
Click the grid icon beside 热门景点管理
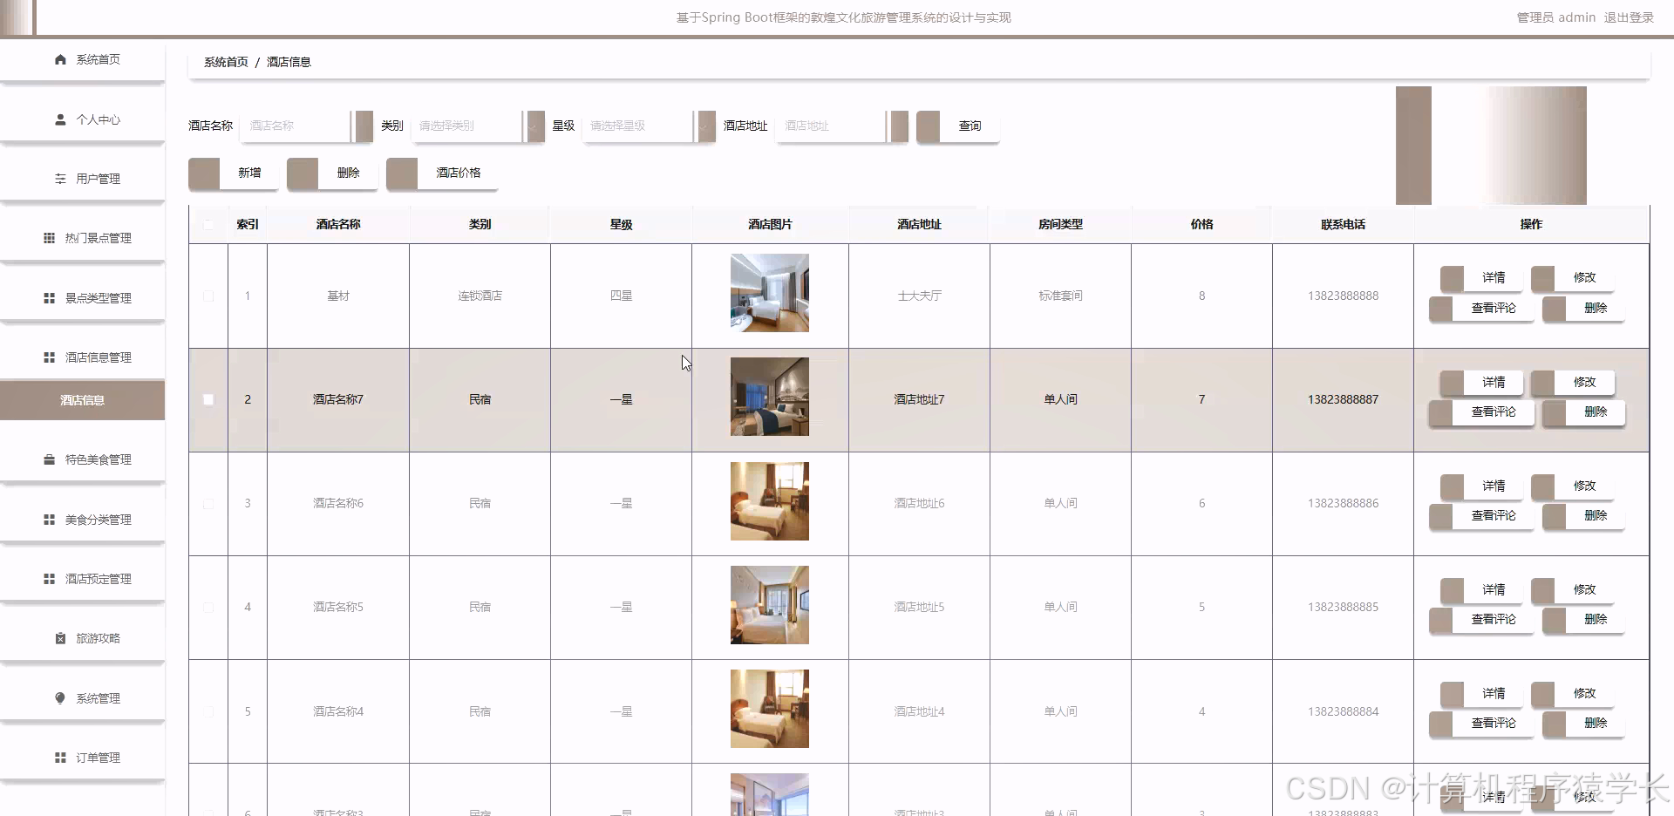point(49,238)
